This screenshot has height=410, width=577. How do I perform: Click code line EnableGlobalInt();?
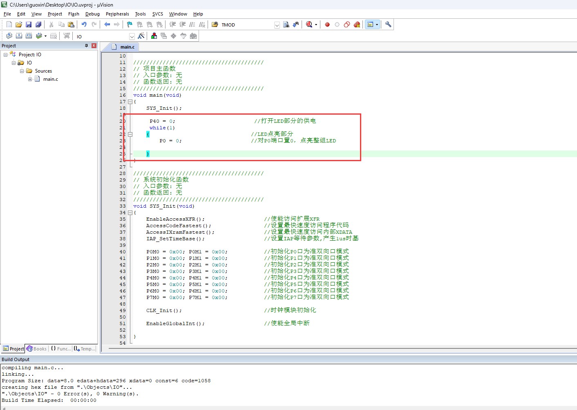176,324
